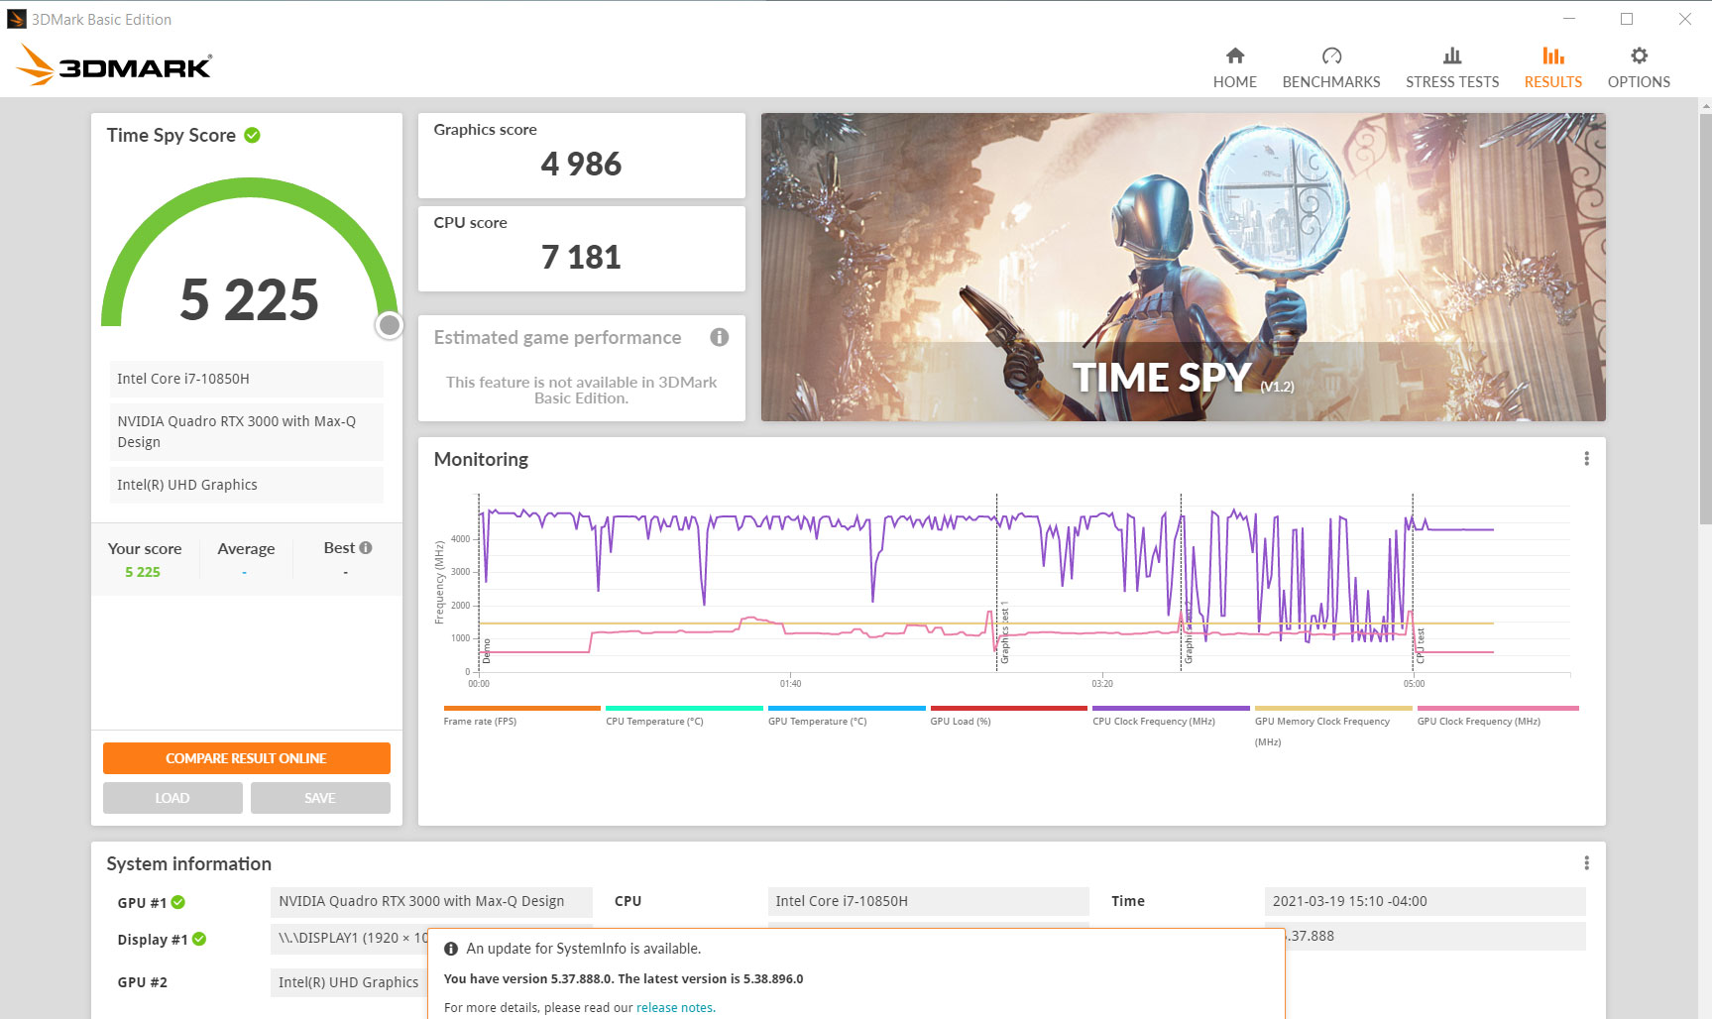
Task: Click Time field 2021-03-19 15:10
Action: [1425, 901]
